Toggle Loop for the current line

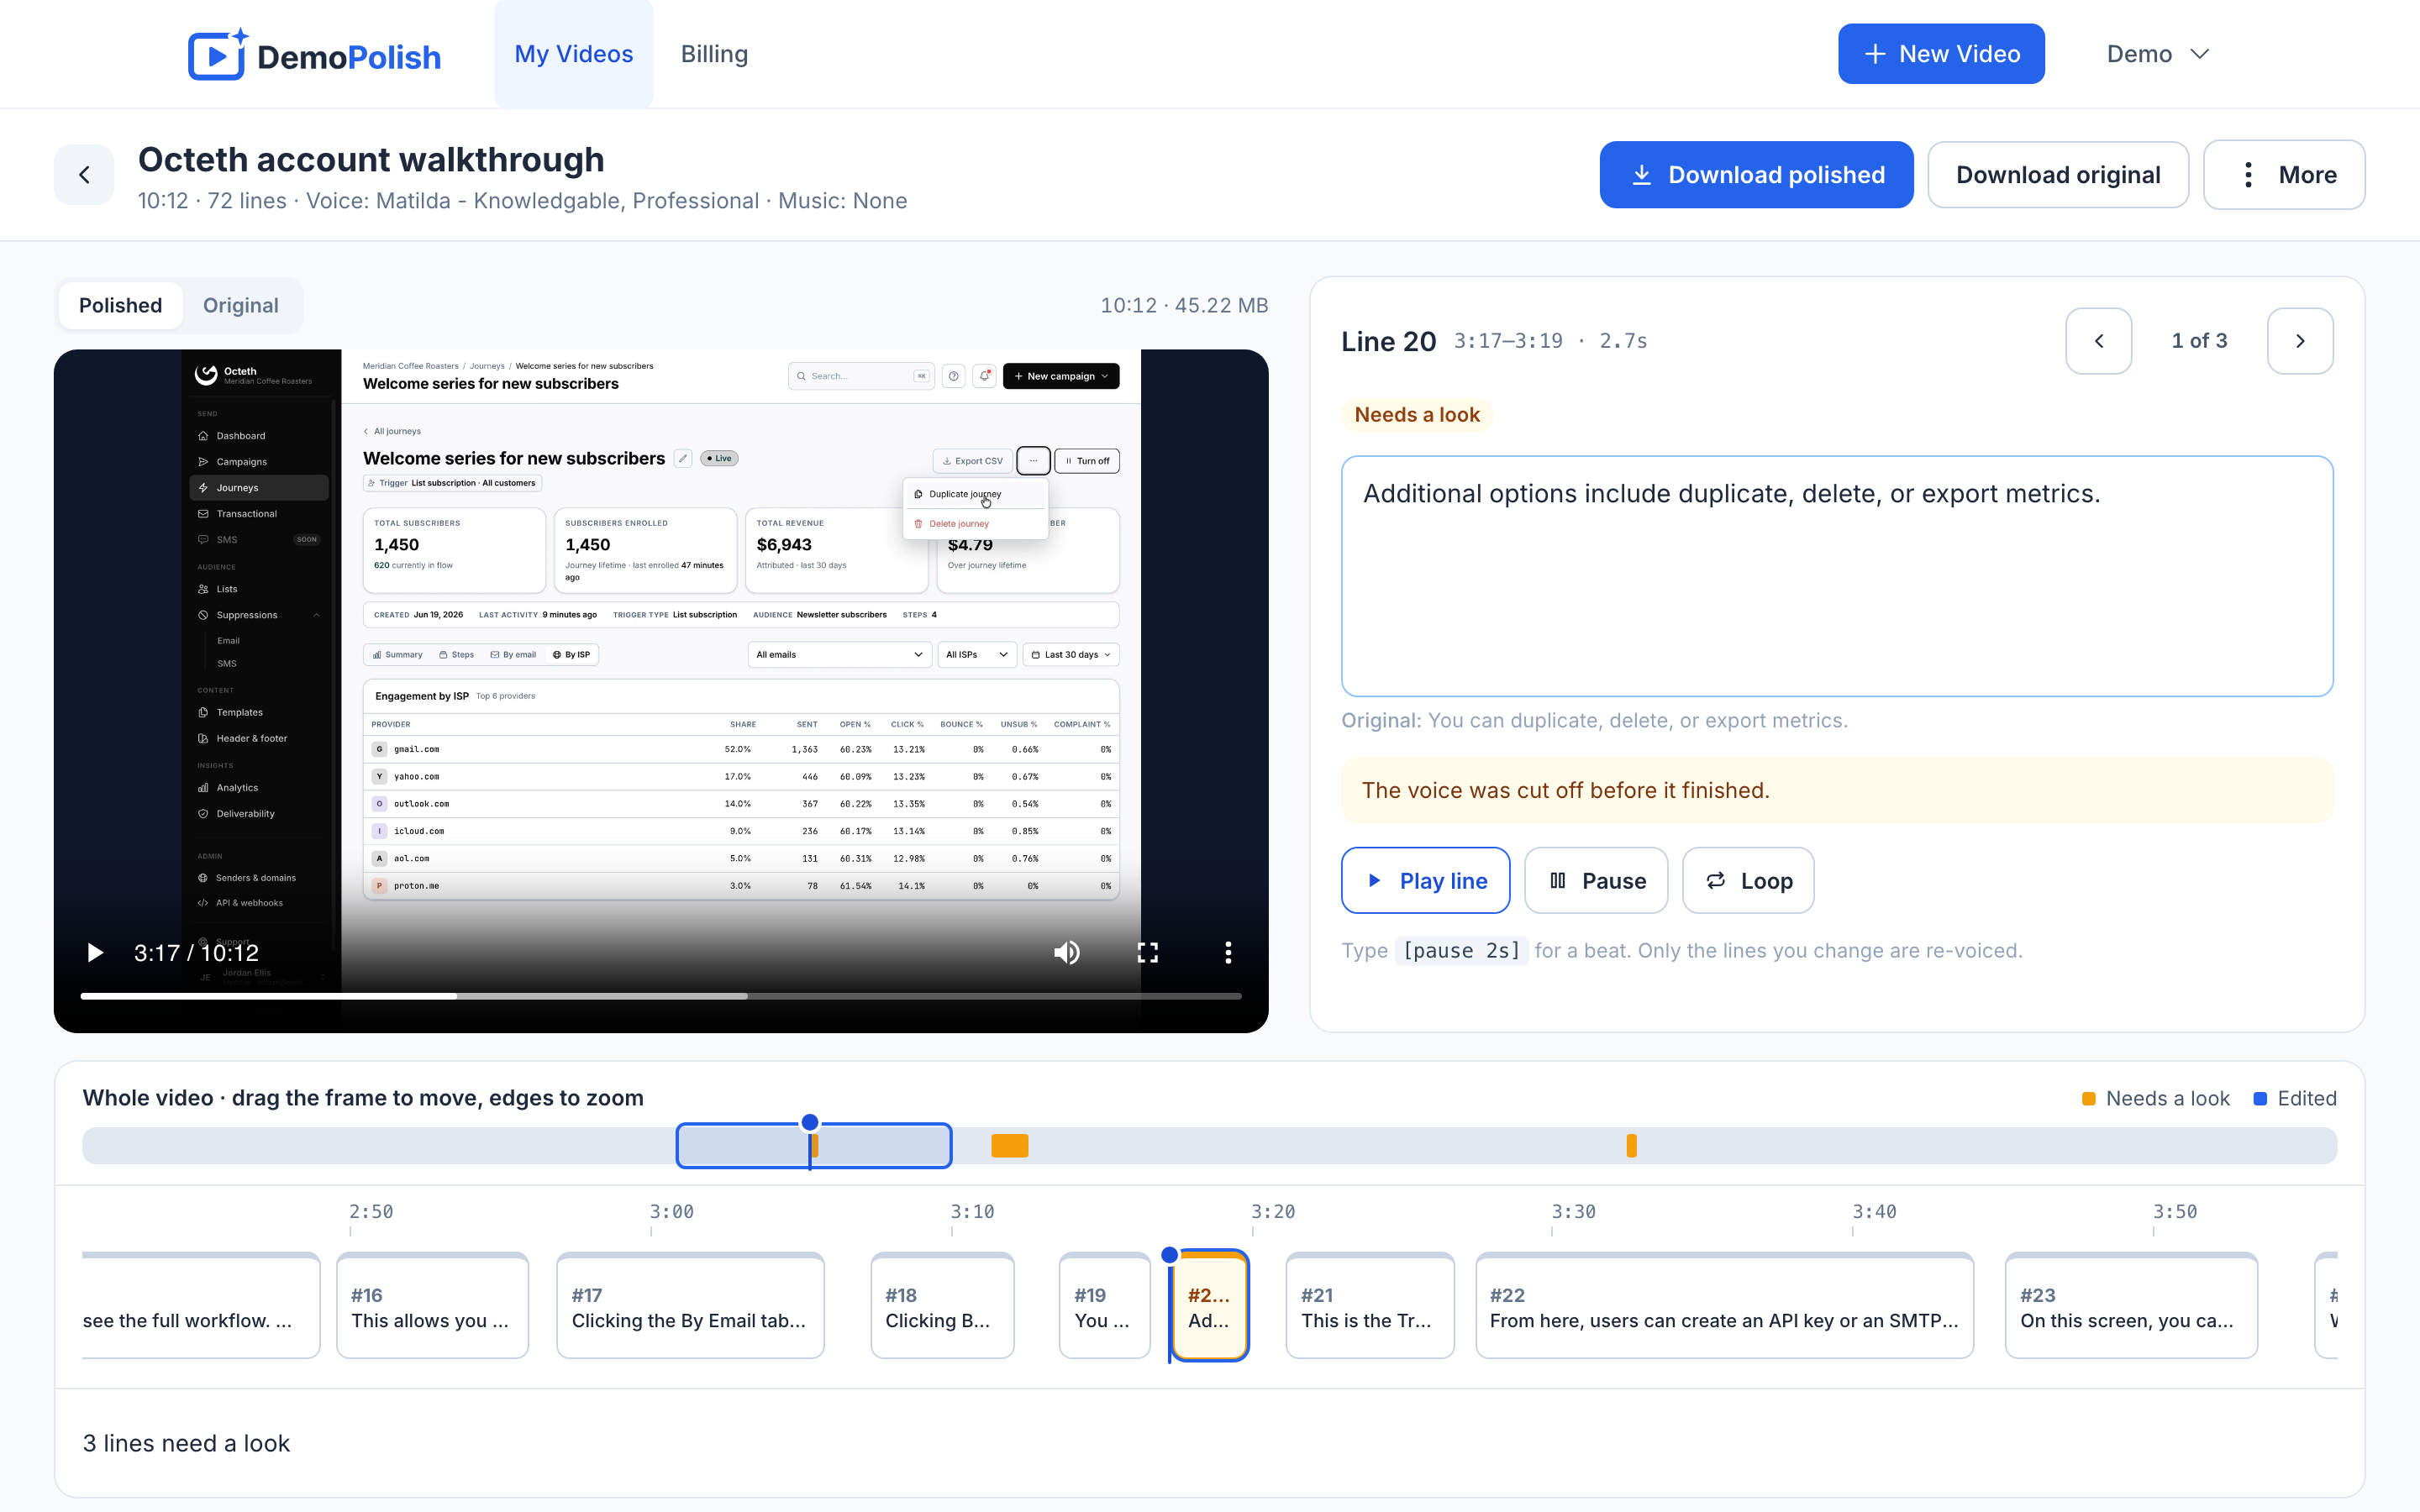tap(1748, 880)
